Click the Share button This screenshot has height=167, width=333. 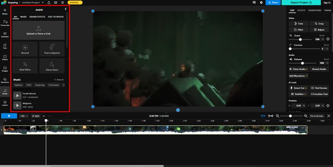click(273, 2)
